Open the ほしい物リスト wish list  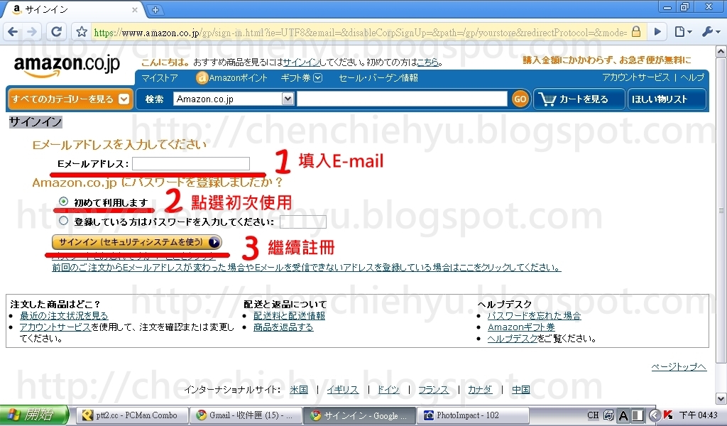point(667,99)
